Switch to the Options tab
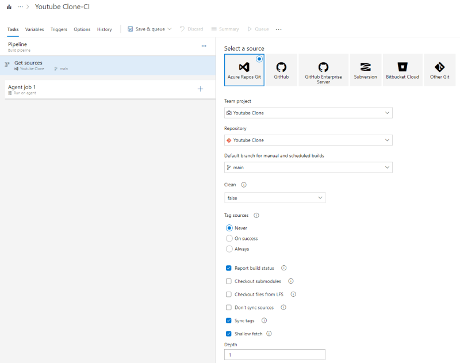Screen dimensions: 460x363 pyautogui.click(x=82, y=29)
